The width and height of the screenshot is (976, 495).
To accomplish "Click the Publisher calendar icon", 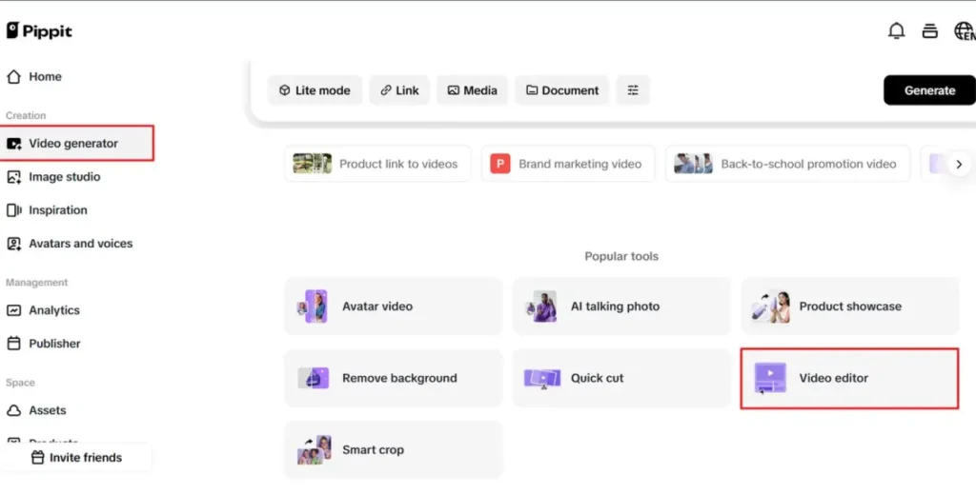I will pyautogui.click(x=13, y=344).
